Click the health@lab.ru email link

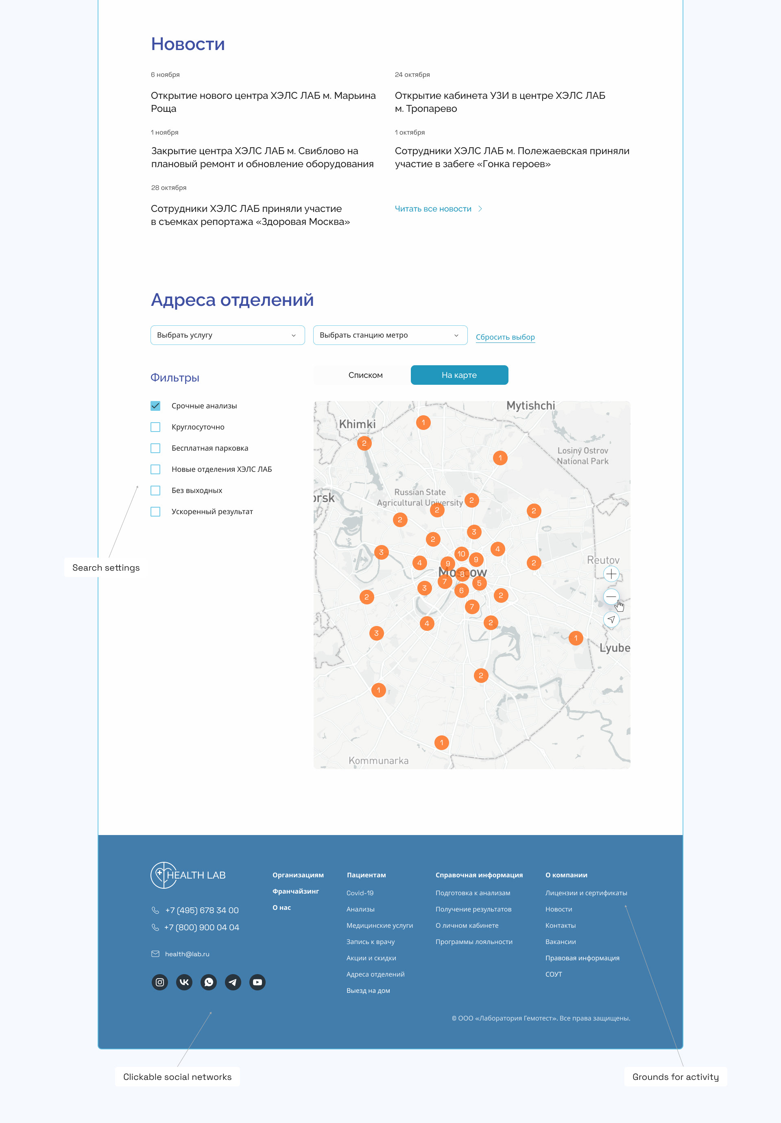(187, 954)
